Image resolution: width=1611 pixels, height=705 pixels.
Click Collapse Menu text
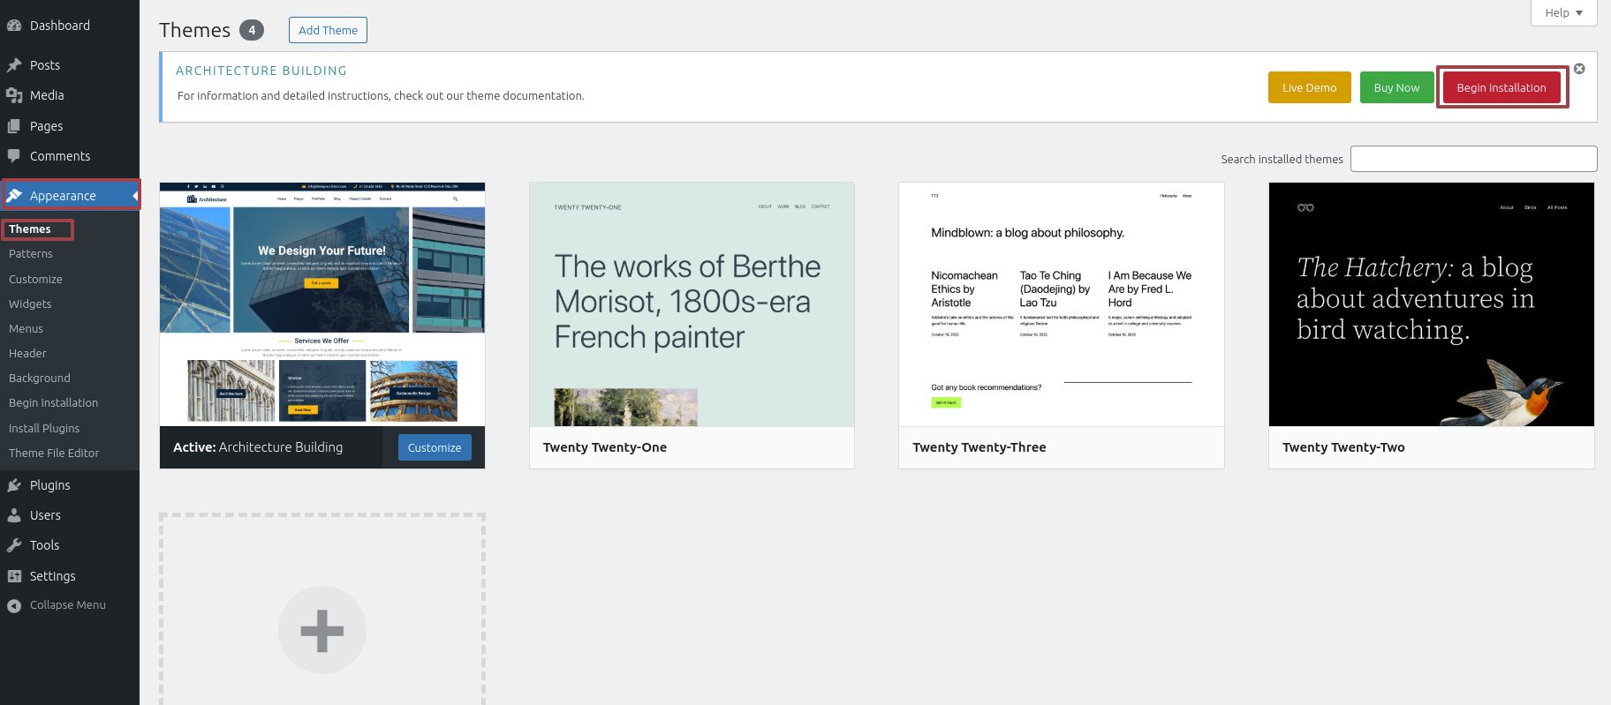point(68,605)
